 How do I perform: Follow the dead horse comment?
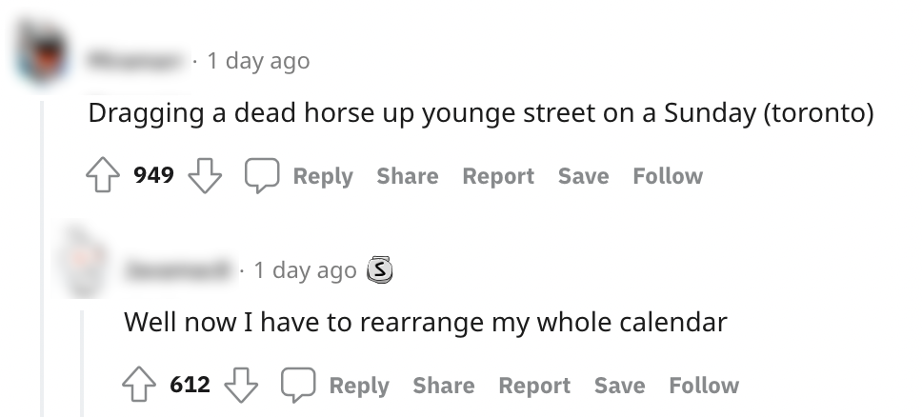point(668,176)
